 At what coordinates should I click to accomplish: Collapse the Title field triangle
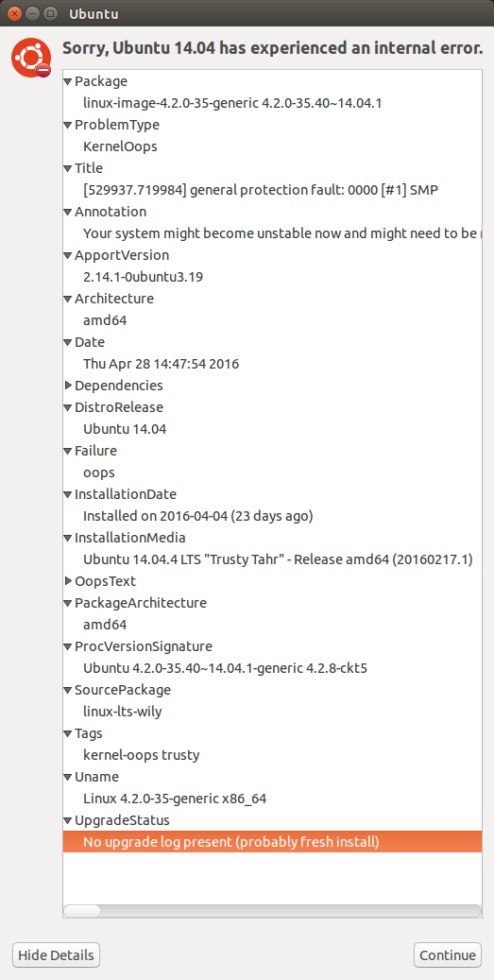click(68, 169)
